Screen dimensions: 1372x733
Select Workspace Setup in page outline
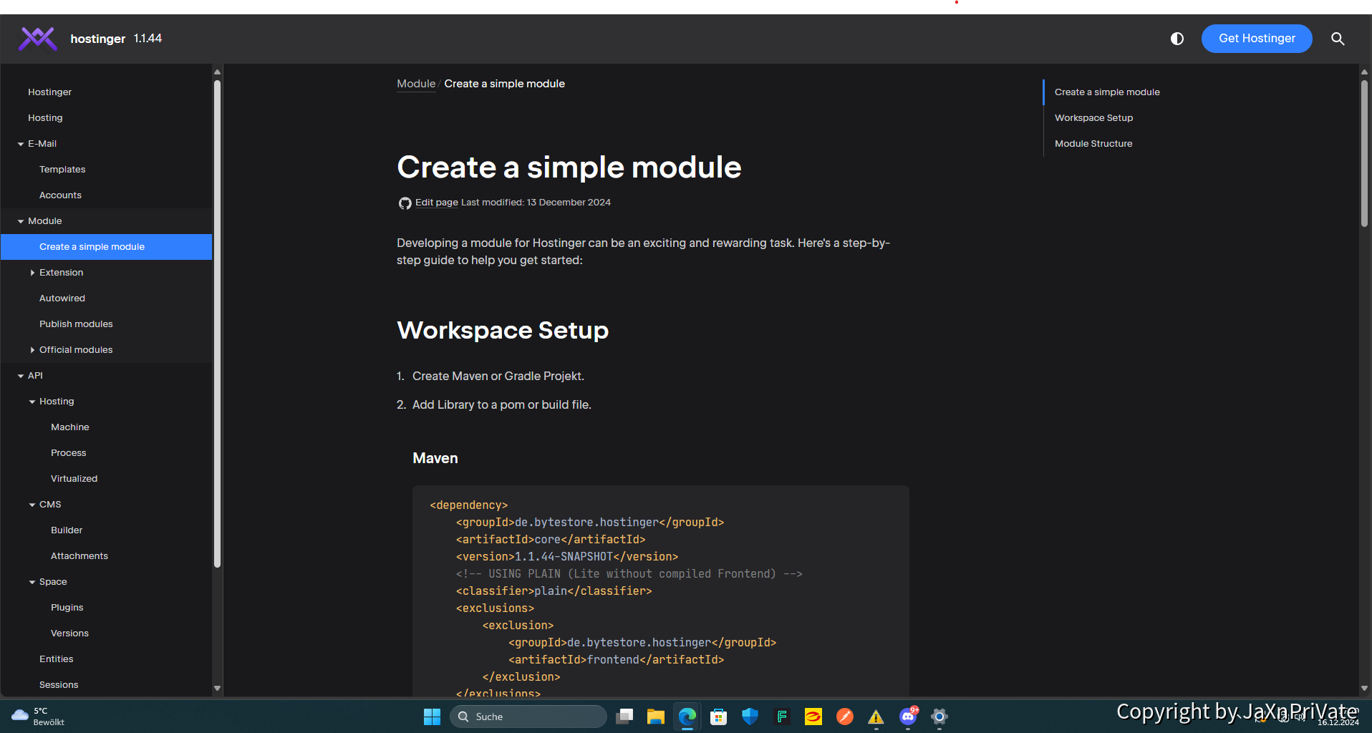coord(1093,118)
